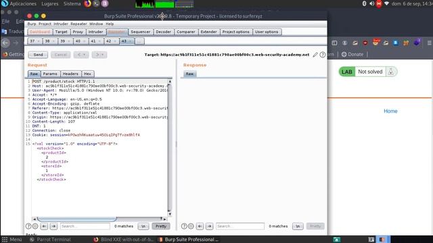
Task: Open the Extender tab
Action: 209,32
